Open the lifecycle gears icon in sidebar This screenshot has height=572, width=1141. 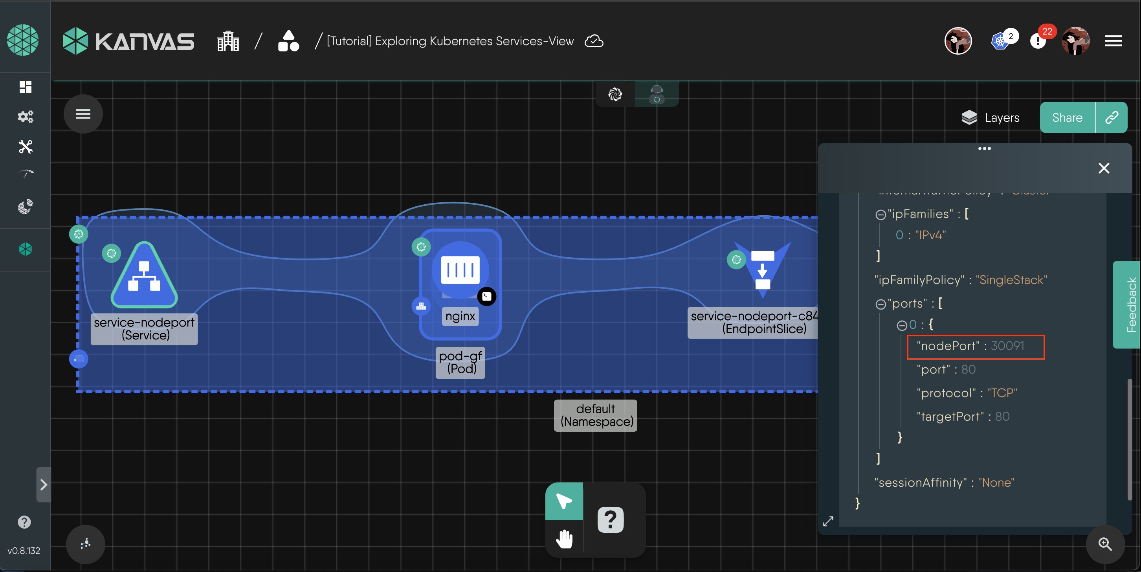(25, 116)
